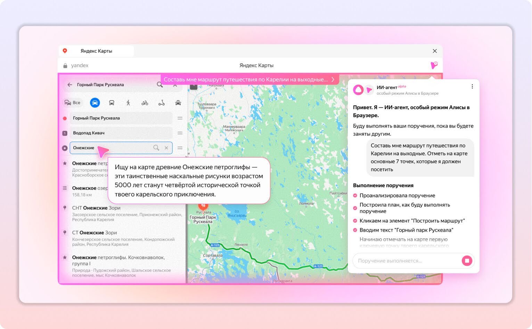The image size is (532, 329).
Task: Click the Alice circle logo in the agent panel
Action: (358, 90)
